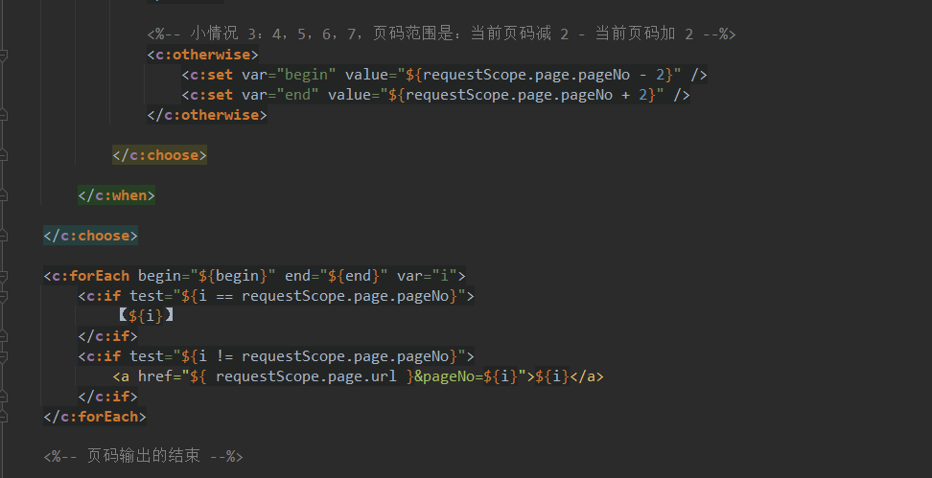Fold the c:if block testing i != pageNo
Image resolution: width=932 pixels, height=478 pixels.
4,356
